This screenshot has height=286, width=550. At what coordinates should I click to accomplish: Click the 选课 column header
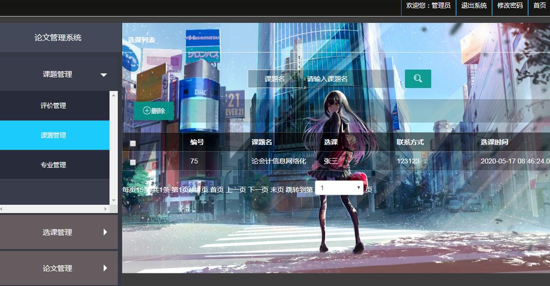click(x=331, y=142)
